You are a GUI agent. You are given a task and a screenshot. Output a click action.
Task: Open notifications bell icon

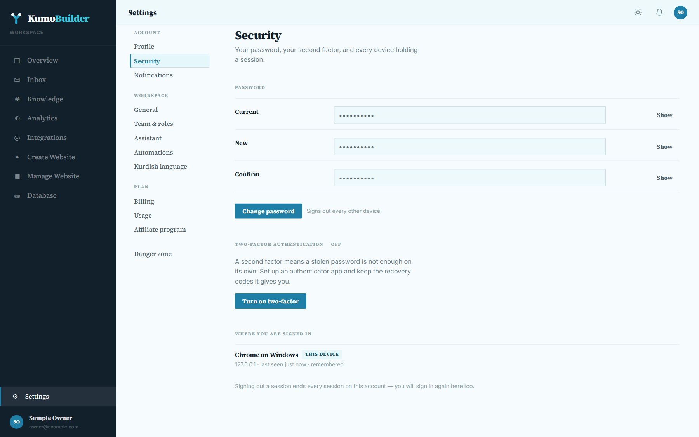click(659, 12)
